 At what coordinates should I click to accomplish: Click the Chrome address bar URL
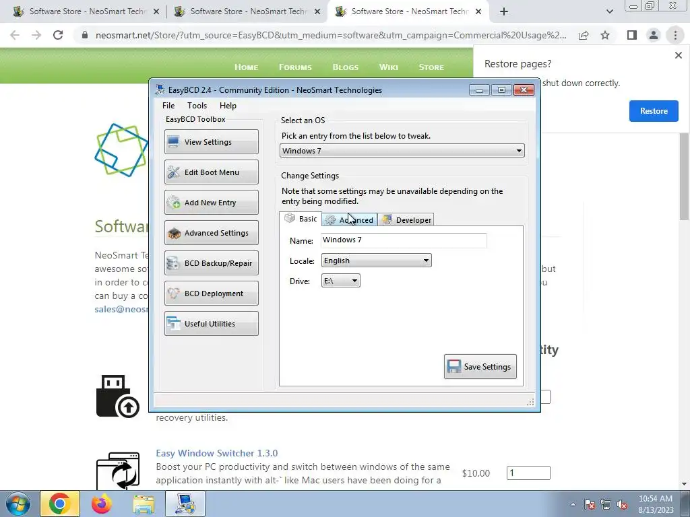pos(331,35)
